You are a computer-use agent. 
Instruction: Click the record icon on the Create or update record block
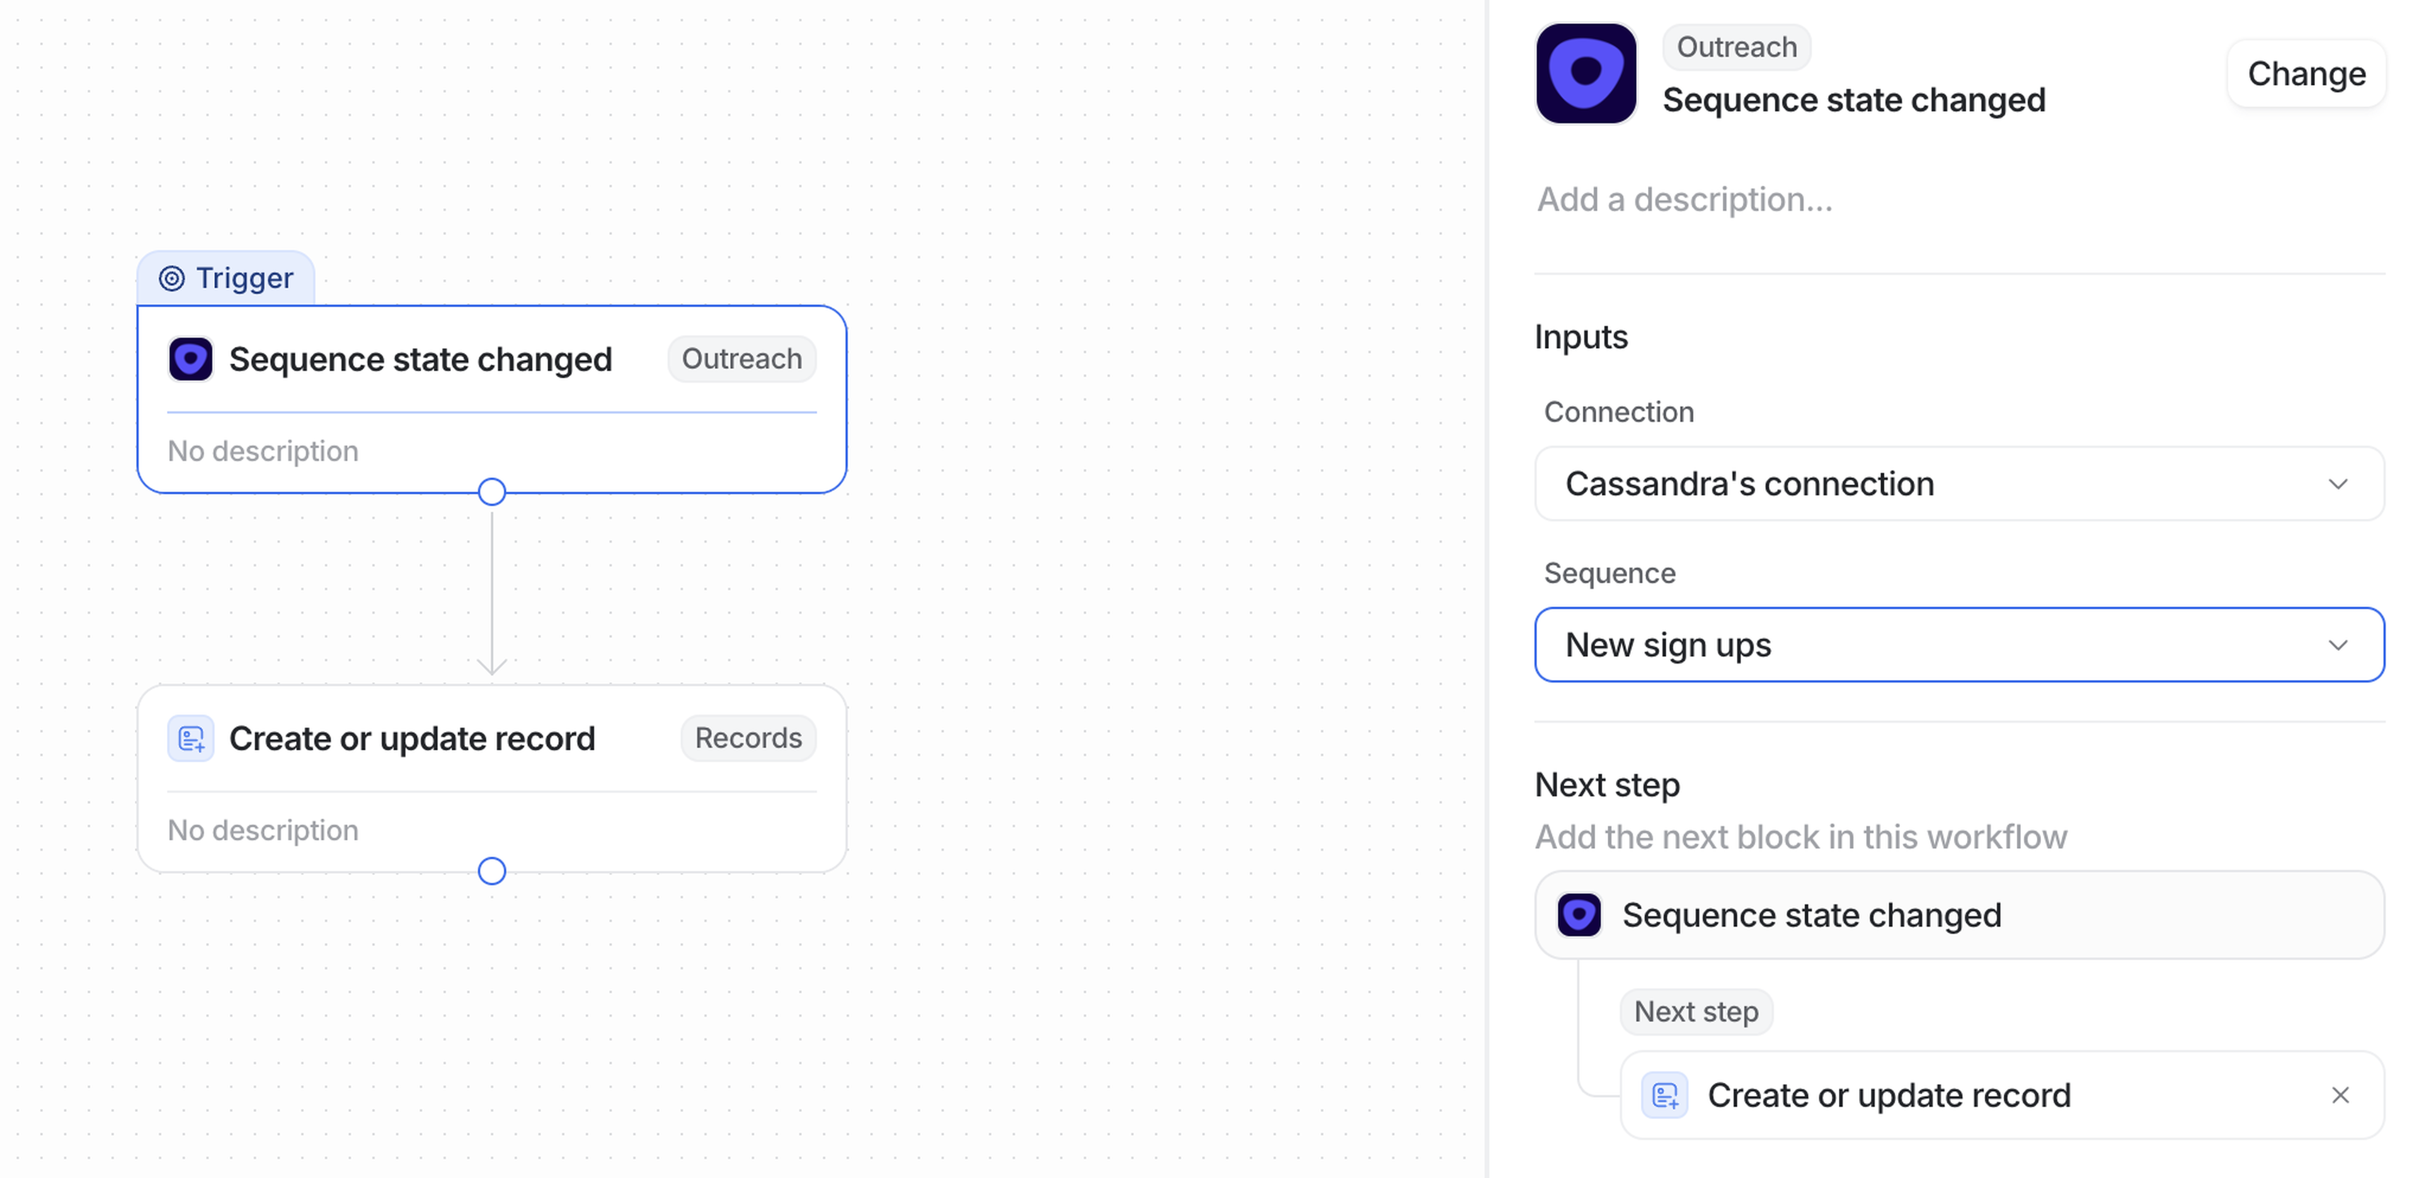(191, 739)
